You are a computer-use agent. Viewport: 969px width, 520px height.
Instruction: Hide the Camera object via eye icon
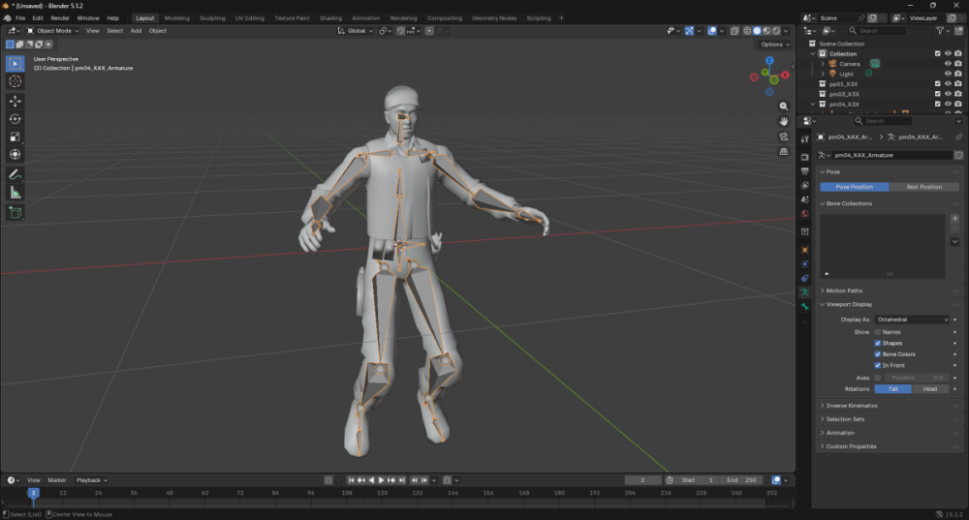948,64
